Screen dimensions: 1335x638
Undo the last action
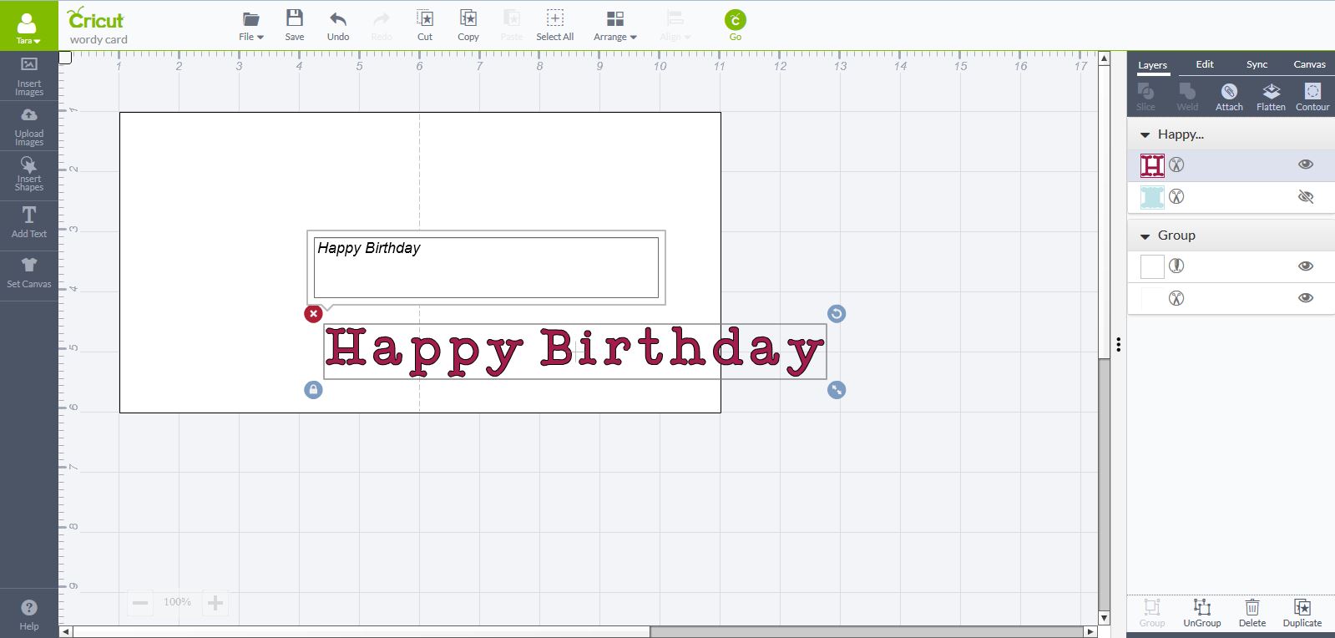coord(338,25)
